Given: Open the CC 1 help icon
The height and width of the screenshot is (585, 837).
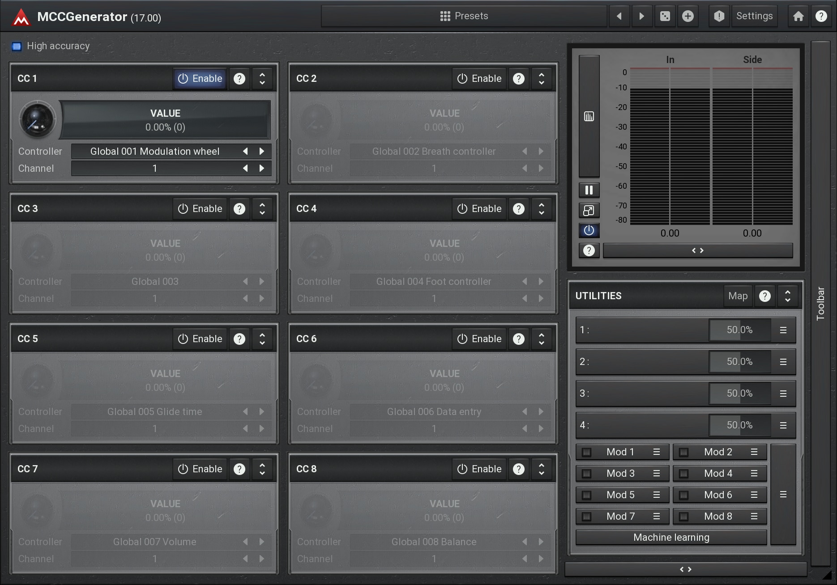Looking at the screenshot, I should [239, 79].
